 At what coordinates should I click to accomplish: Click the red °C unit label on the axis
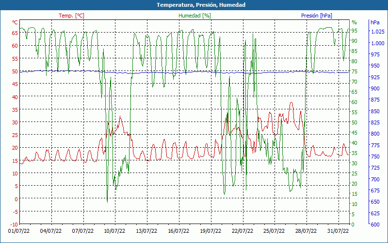coord(15,22)
